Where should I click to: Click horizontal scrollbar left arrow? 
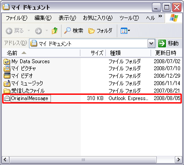tap(6, 159)
